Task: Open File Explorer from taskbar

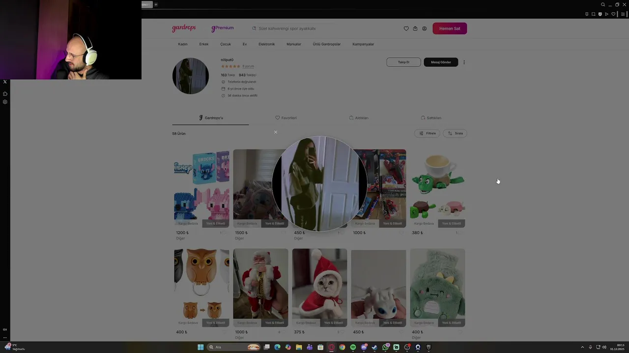Action: tap(299, 347)
